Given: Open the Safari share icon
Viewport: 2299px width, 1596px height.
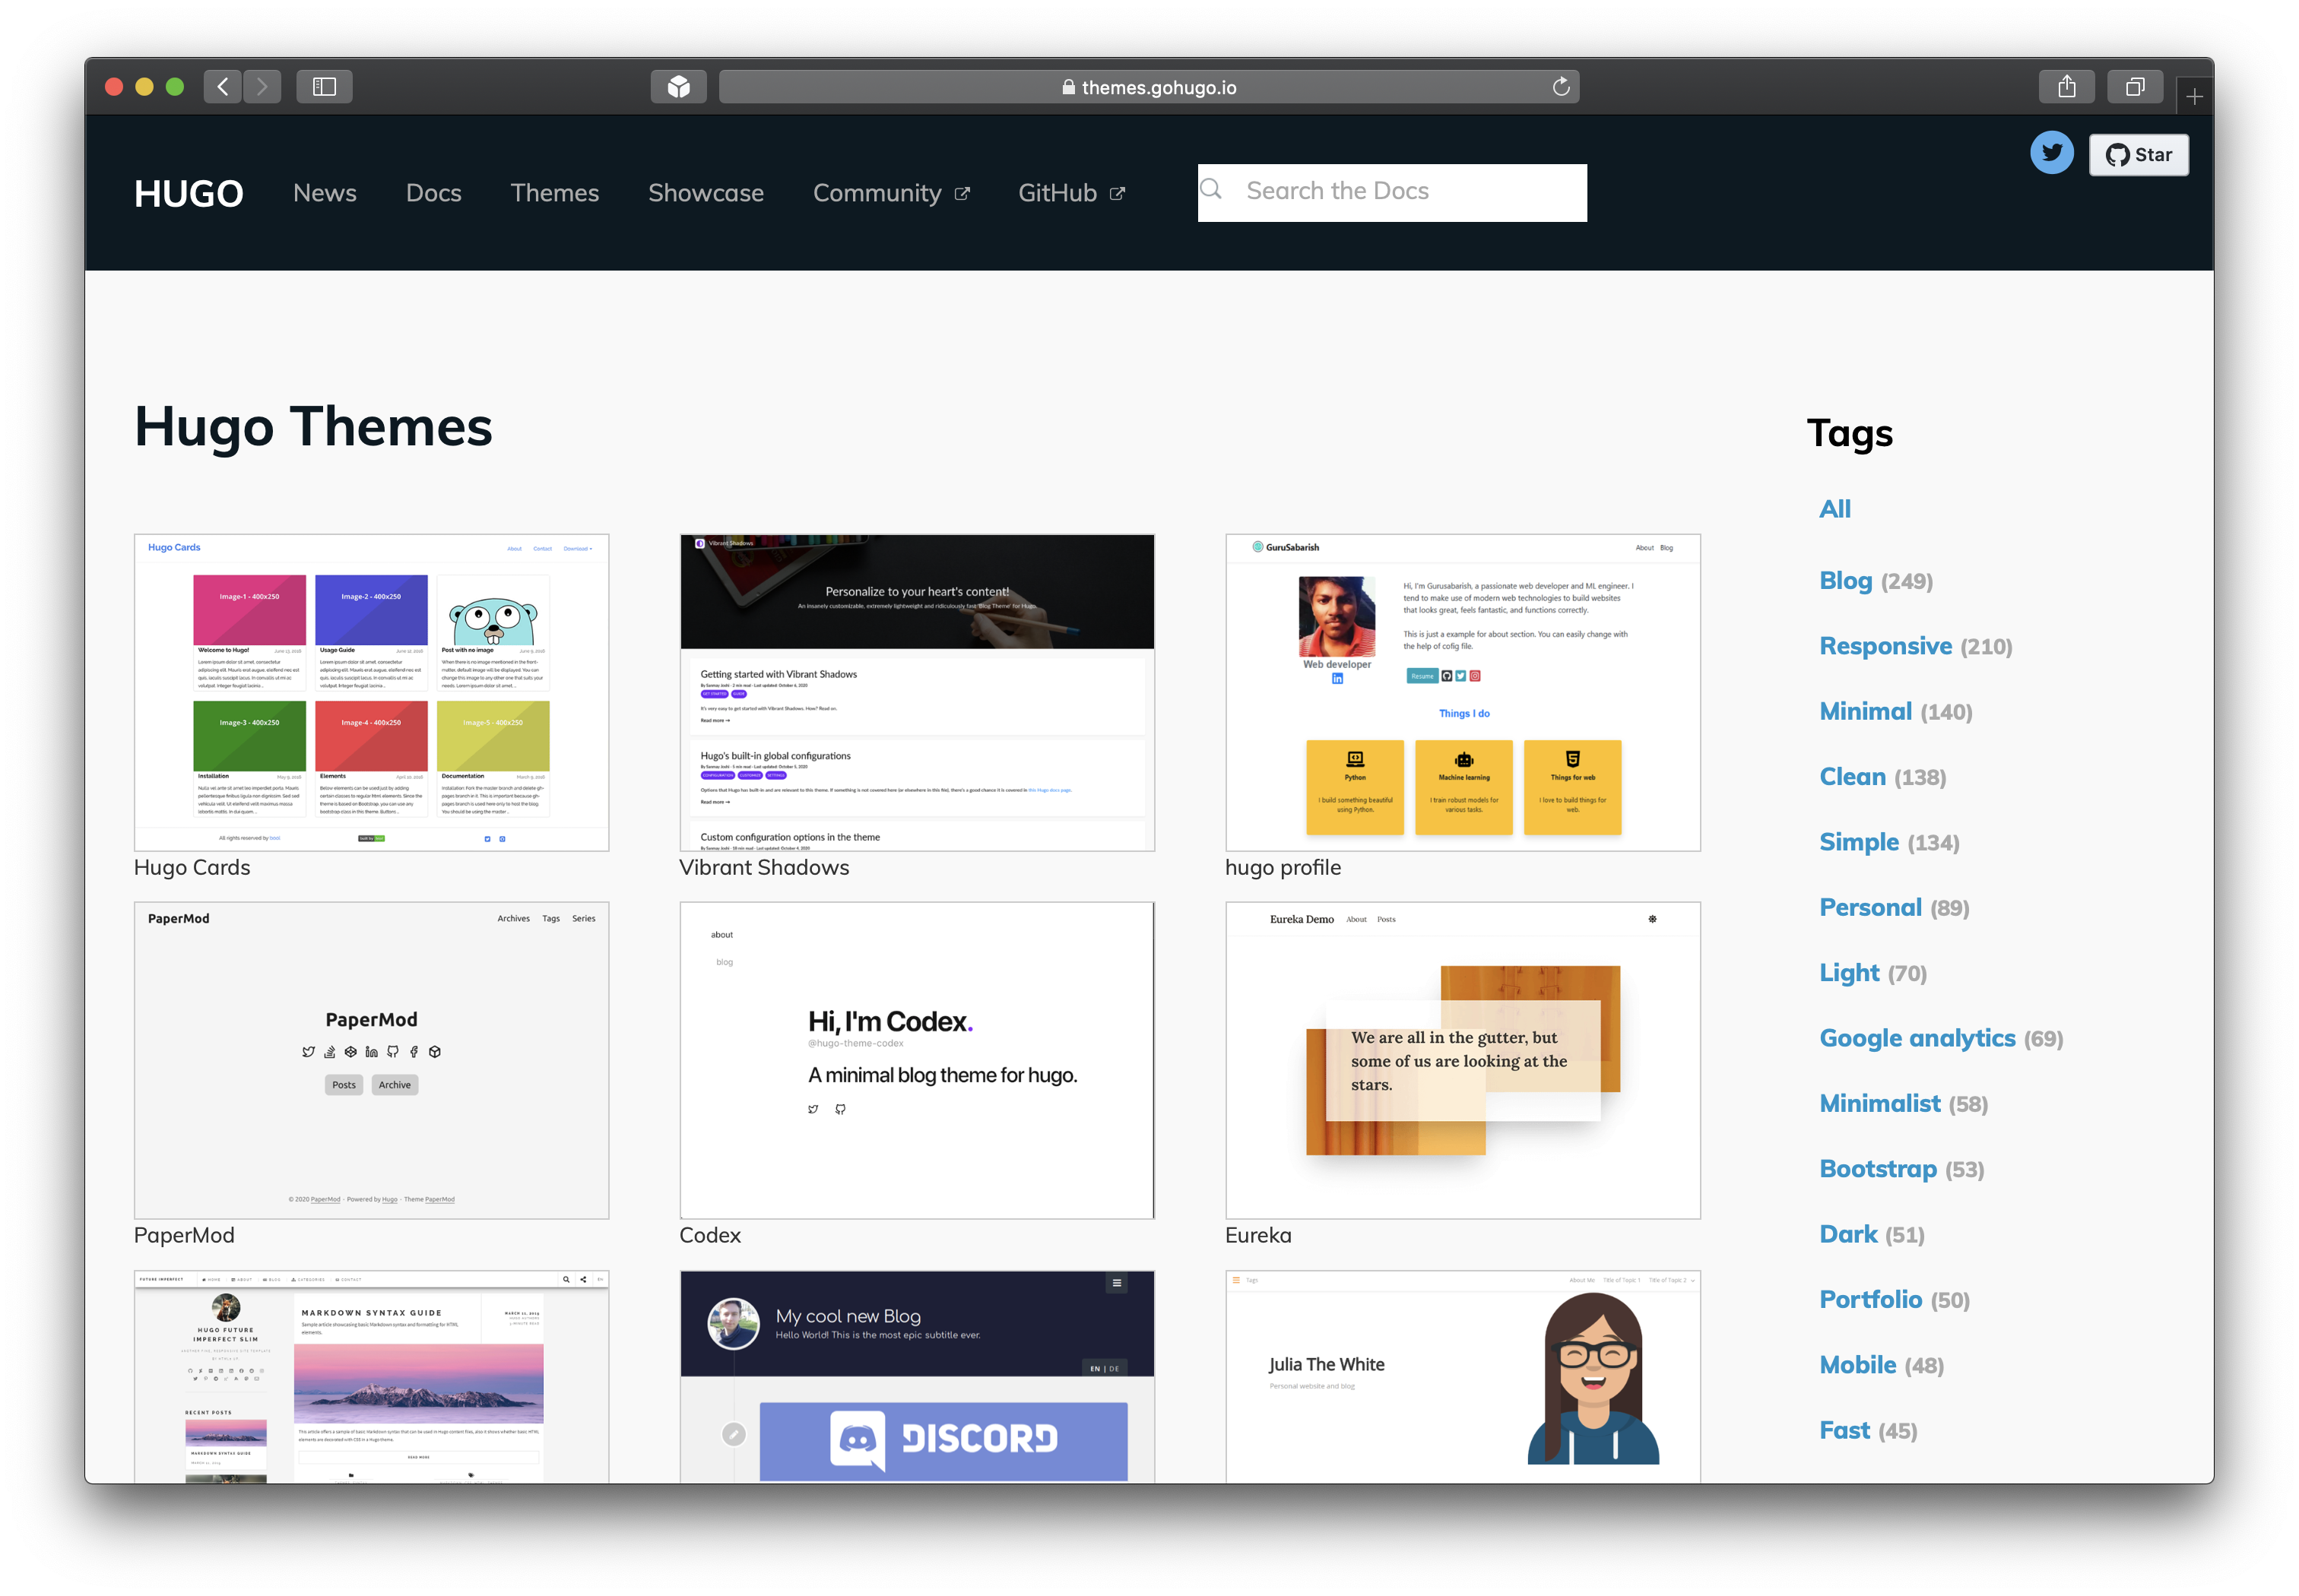Looking at the screenshot, I should 2067,87.
